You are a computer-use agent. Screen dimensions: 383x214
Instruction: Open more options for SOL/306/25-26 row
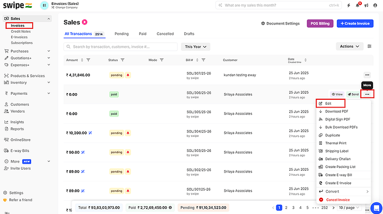[367, 94]
